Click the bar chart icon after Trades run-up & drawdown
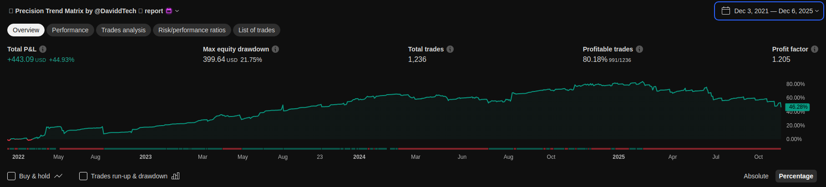This screenshot has width=826, height=187. (x=176, y=176)
